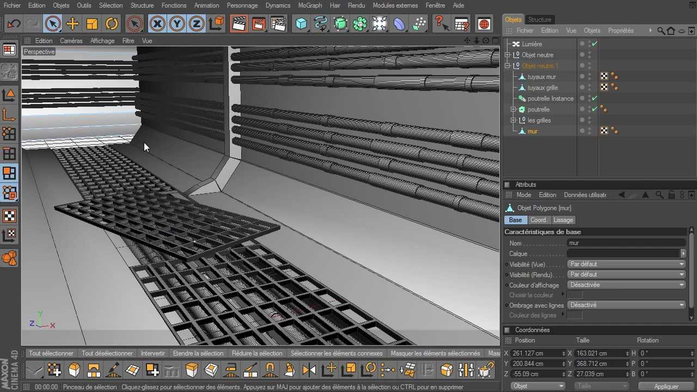This screenshot has width=697, height=392.
Task: Click the lock icon in Attributs panel
Action: tap(671, 195)
